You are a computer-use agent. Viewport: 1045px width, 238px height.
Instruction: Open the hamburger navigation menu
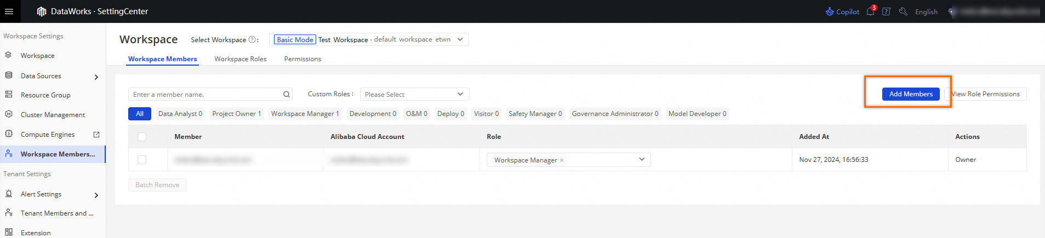pyautogui.click(x=8, y=11)
